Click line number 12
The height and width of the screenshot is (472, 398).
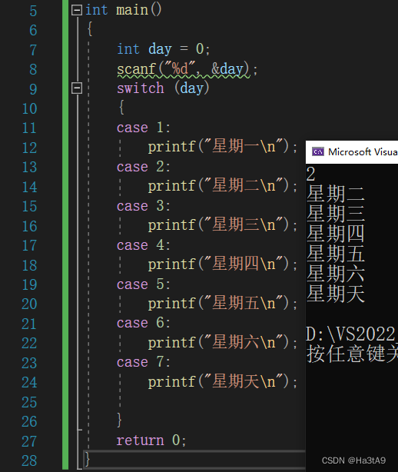[x=29, y=148]
